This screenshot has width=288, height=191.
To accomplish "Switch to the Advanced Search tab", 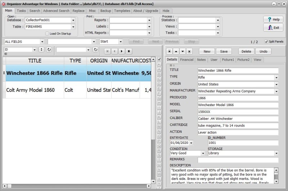I will pos(56,11).
